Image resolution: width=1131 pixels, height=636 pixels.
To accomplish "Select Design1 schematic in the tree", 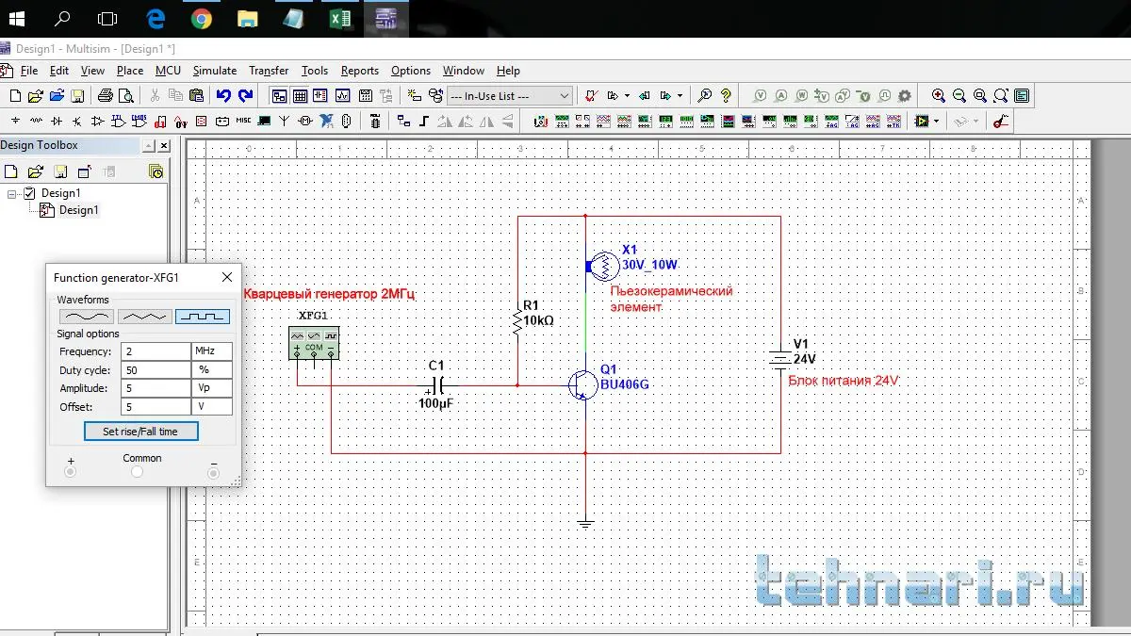I will [x=78, y=210].
